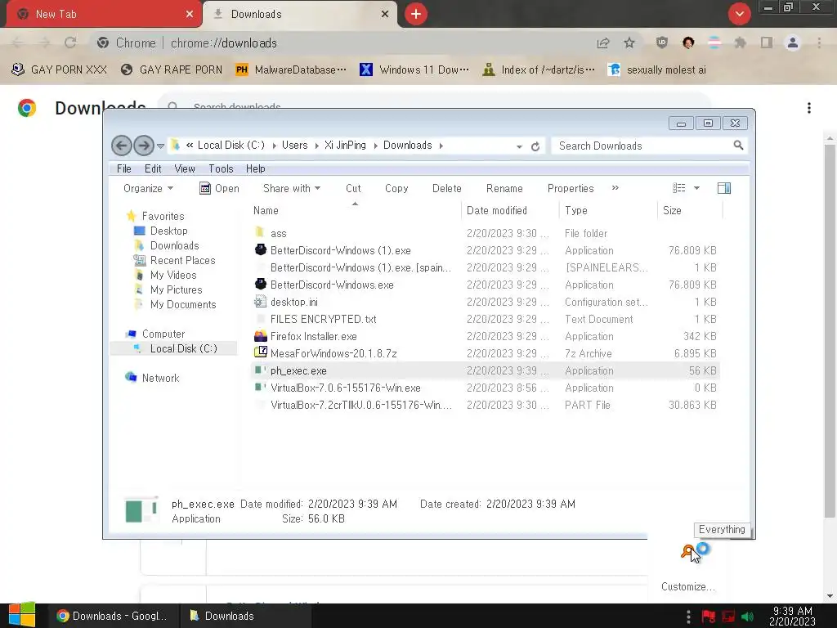This screenshot has height=628, width=837.
Task: Open the File menu in Explorer
Action: [x=124, y=168]
